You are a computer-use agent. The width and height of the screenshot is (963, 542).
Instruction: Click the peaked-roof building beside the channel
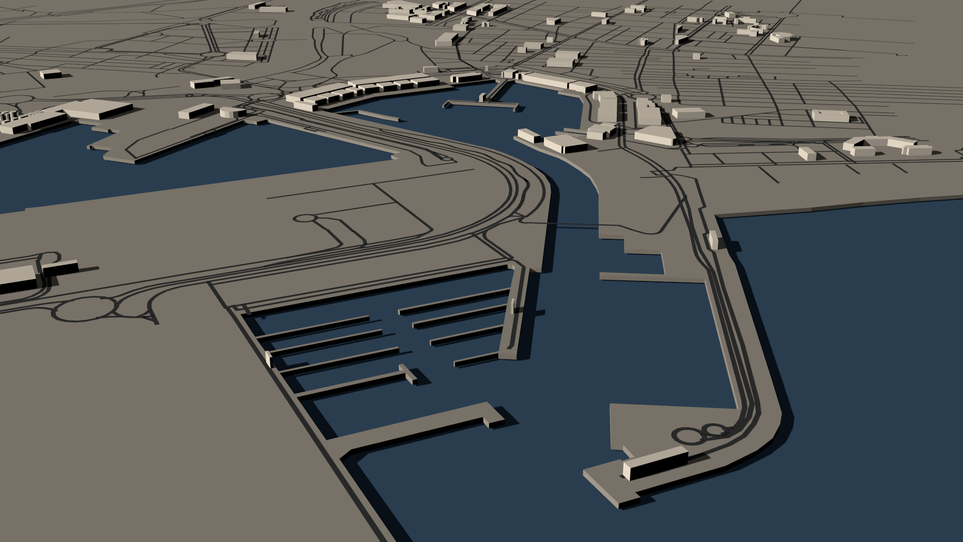click(565, 144)
